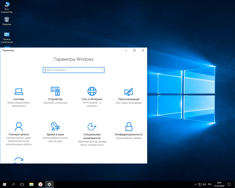
Task: Show hidden tray icons chevron
Action: click(195, 184)
